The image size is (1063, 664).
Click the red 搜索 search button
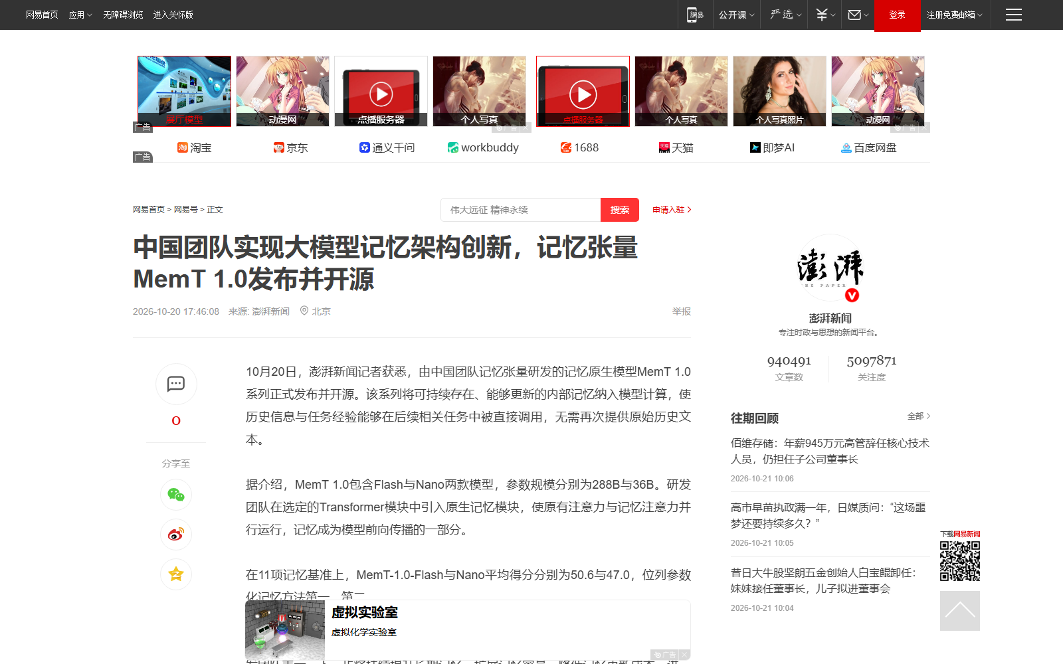tap(620, 210)
